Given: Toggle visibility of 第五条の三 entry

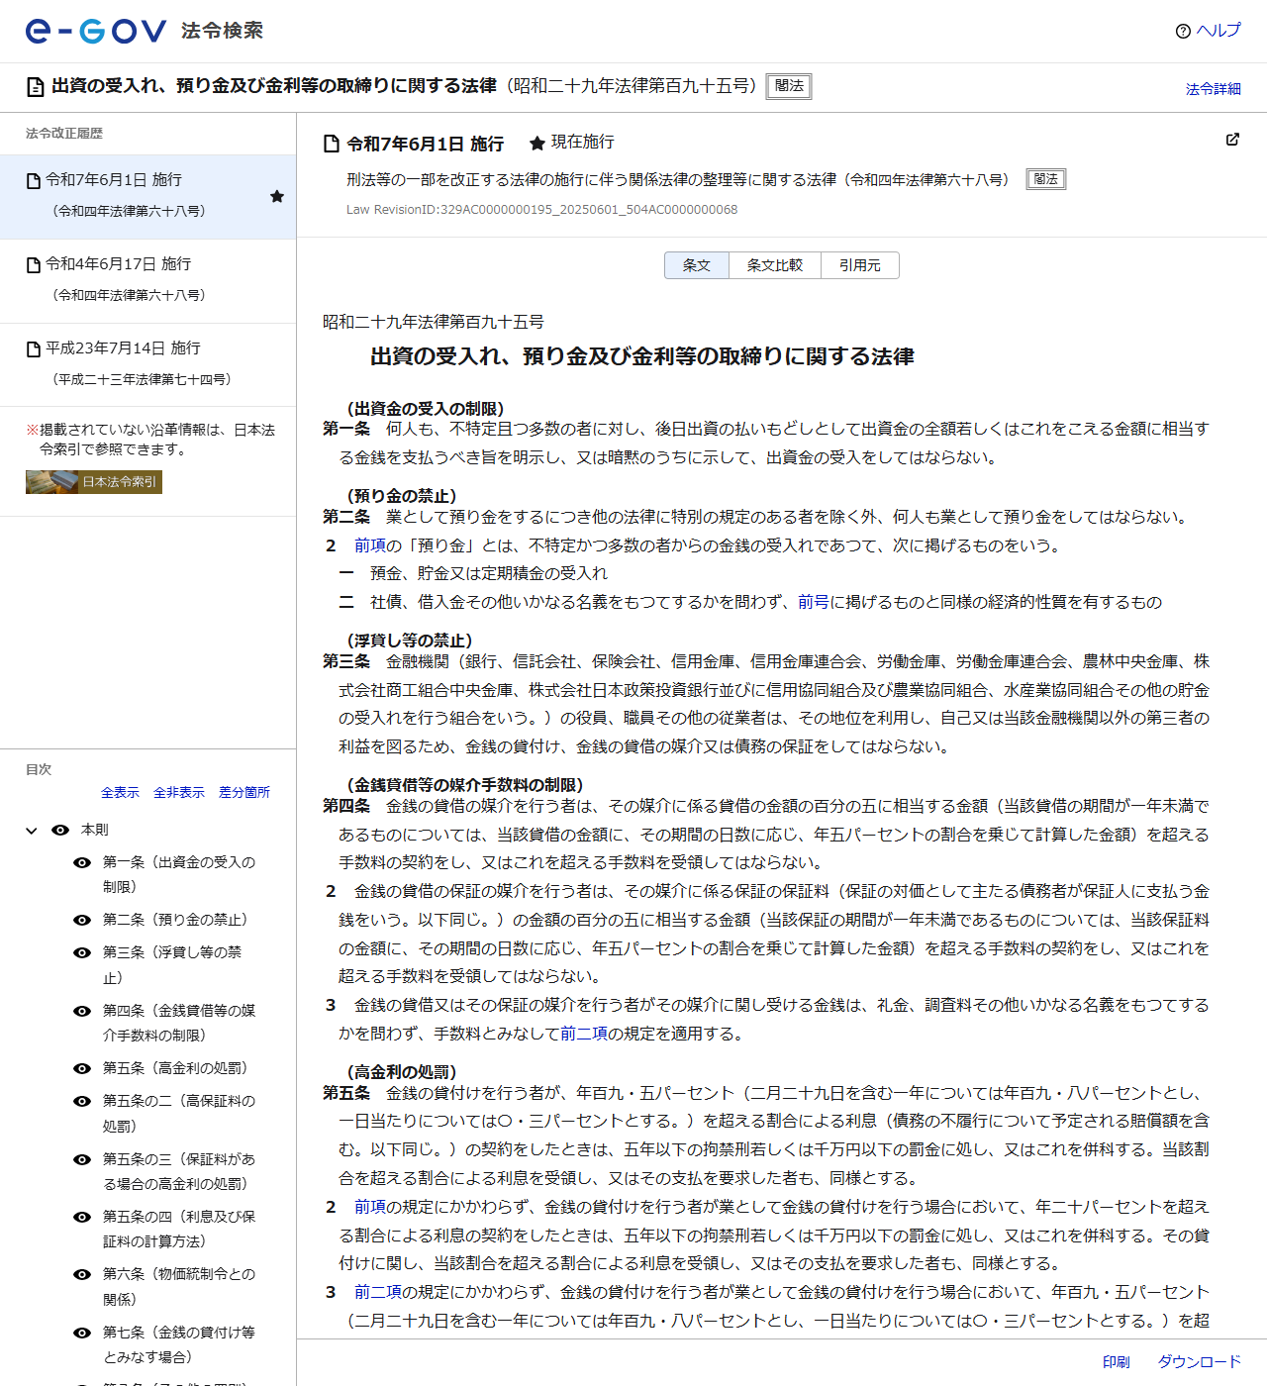Looking at the screenshot, I should (x=83, y=1160).
